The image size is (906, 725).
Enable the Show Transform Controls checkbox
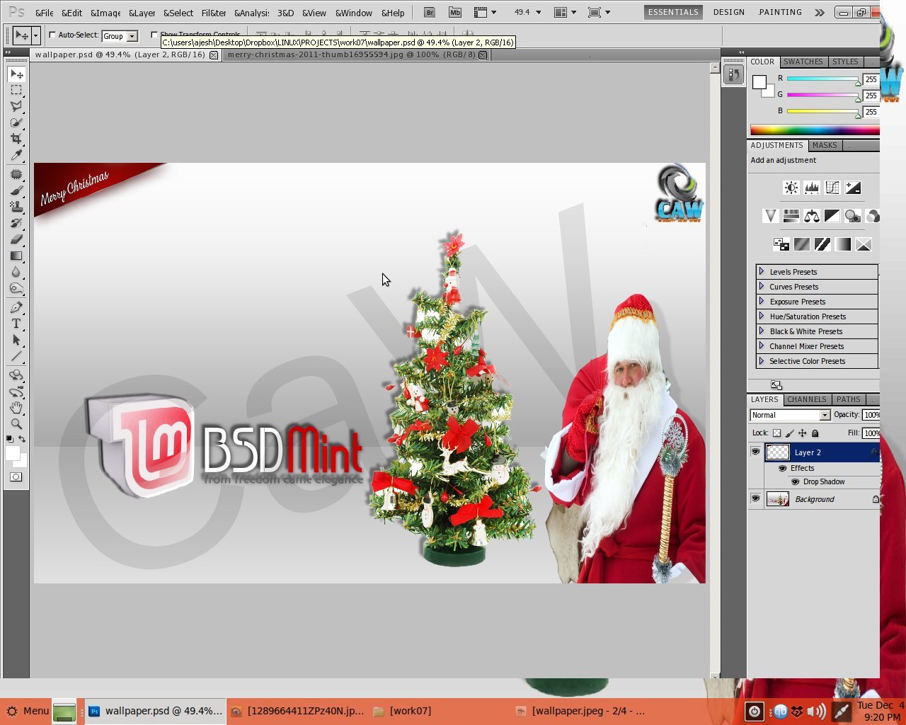coord(154,35)
